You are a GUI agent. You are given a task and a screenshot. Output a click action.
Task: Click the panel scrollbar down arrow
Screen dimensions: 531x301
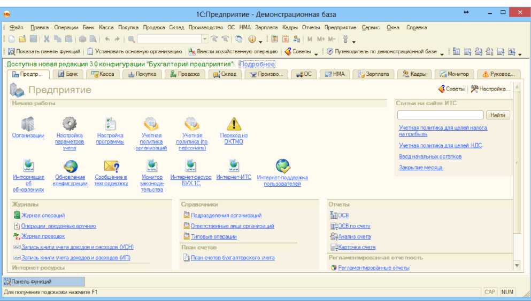(x=517, y=266)
